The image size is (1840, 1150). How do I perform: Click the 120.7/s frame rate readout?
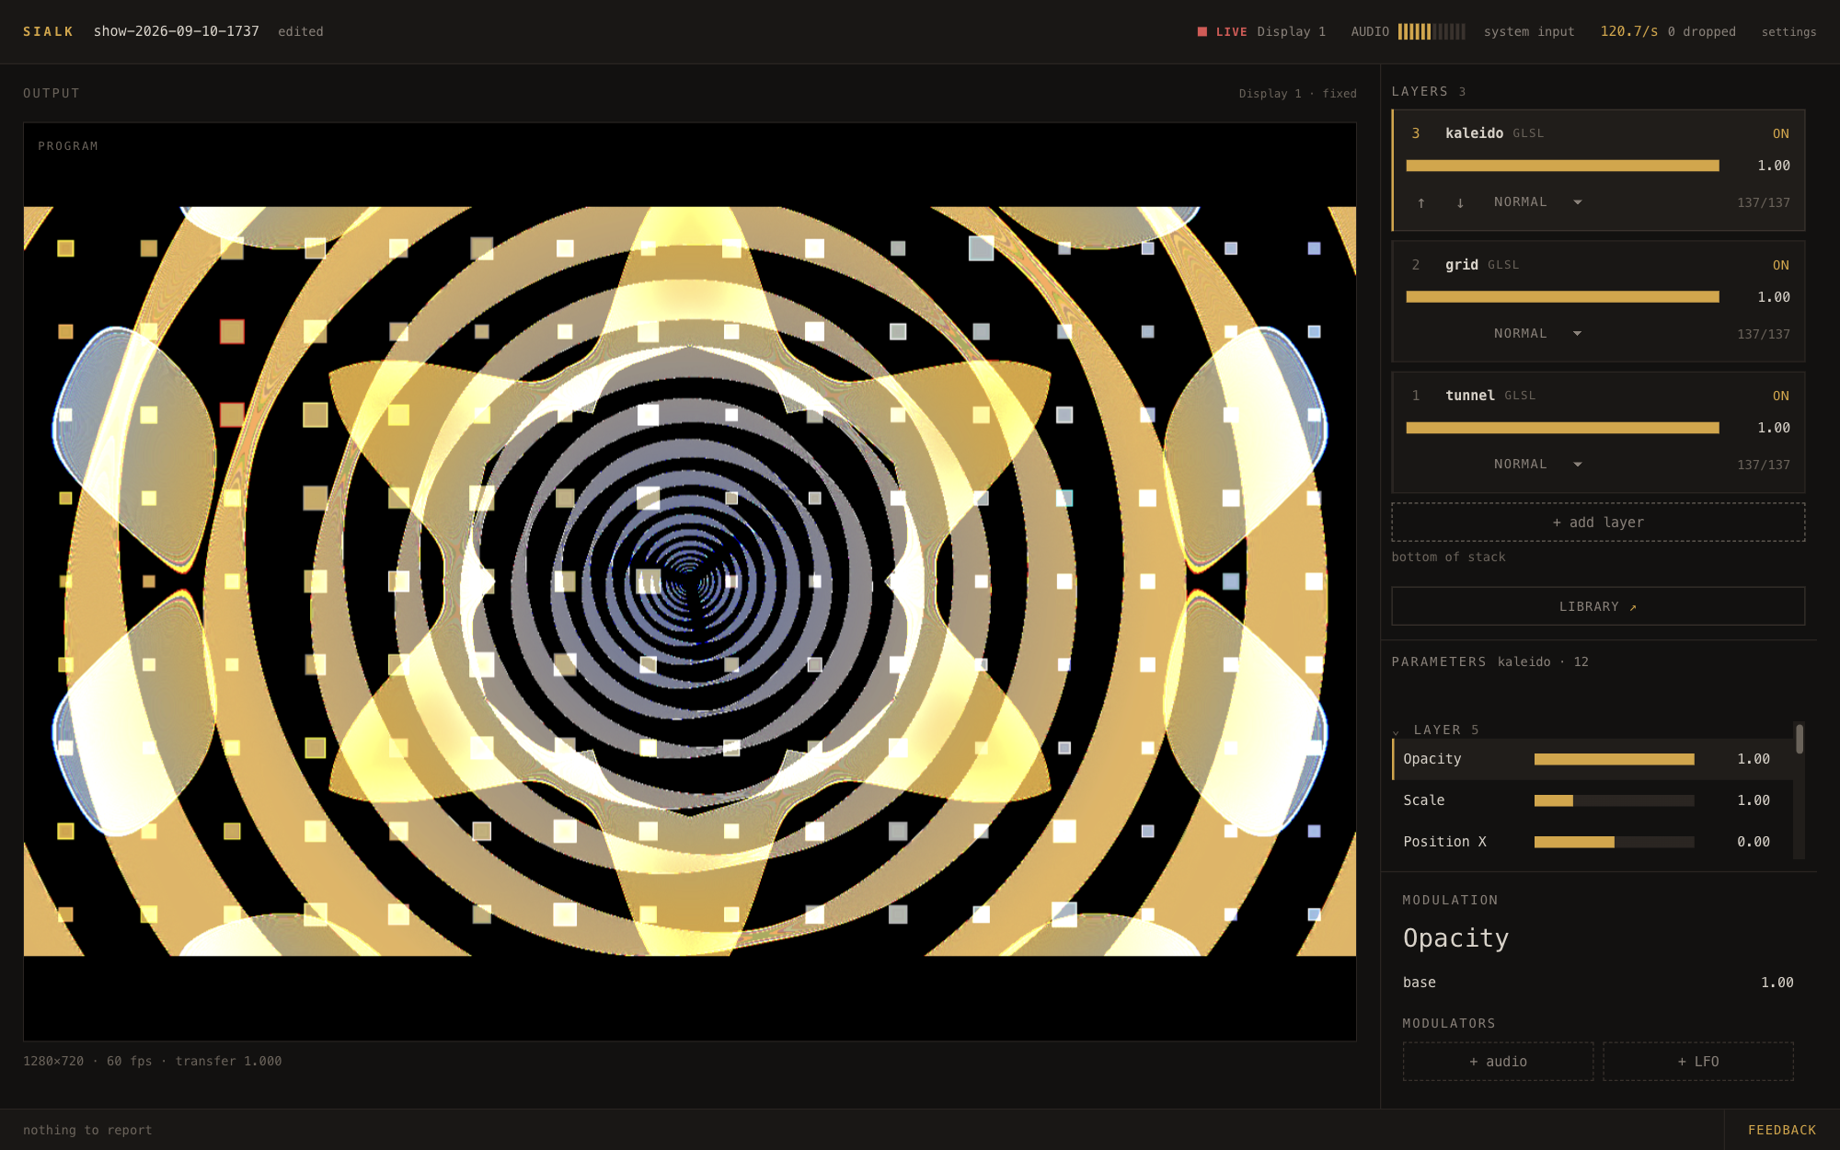[x=1628, y=31]
